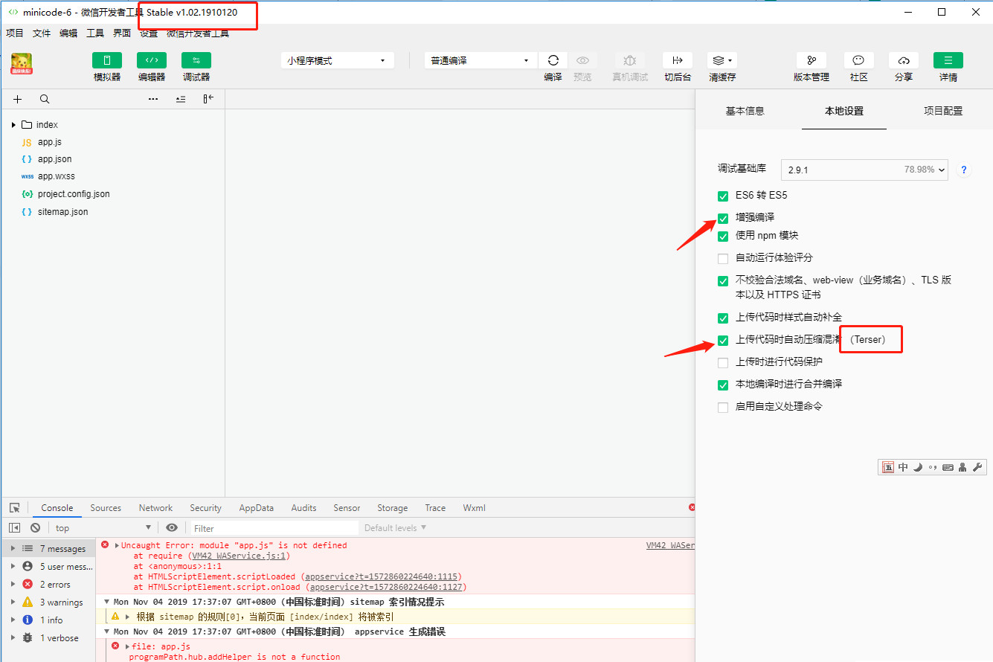Image resolution: width=993 pixels, height=662 pixels.
Task: Open the Sources tab
Action: pyautogui.click(x=106, y=508)
